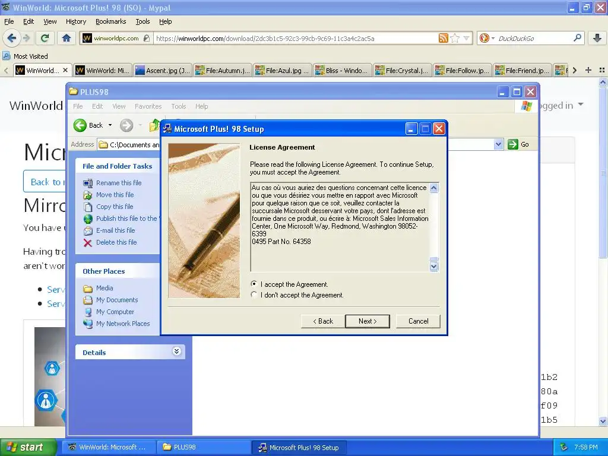Viewport: 608px width, 456px height.
Task: Click 'Rename this file' task
Action: [x=119, y=183]
